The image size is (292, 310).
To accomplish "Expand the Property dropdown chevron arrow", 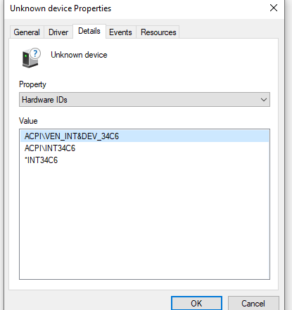I will 264,100.
